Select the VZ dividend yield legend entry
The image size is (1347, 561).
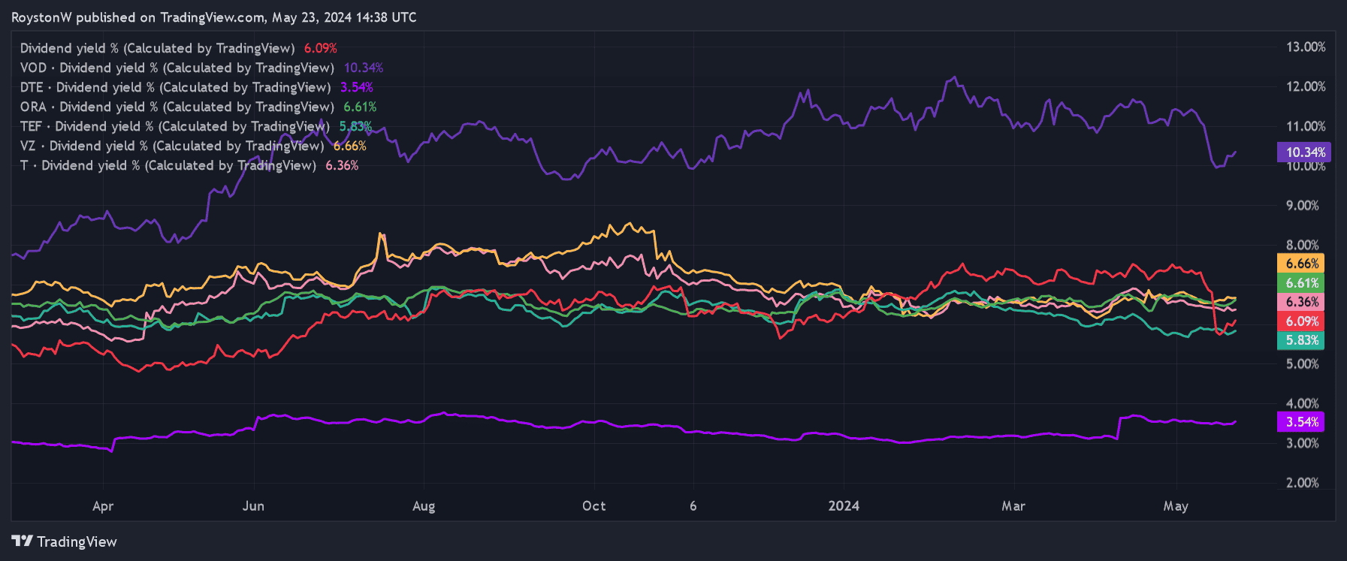click(171, 146)
